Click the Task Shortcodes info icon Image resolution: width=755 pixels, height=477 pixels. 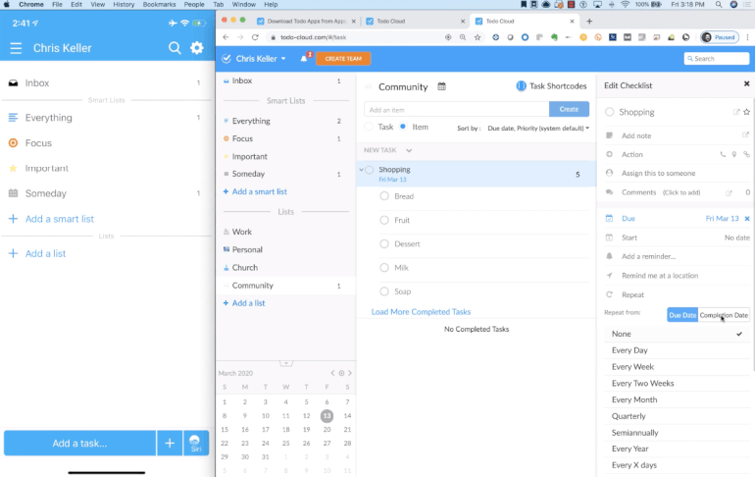pyautogui.click(x=521, y=86)
